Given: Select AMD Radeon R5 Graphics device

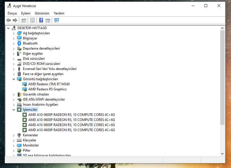Looking at the screenshot, I should (47, 89).
